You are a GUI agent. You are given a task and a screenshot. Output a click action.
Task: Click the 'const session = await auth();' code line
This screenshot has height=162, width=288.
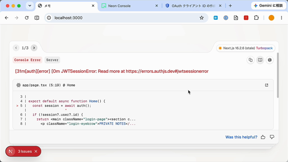[x=62, y=106]
